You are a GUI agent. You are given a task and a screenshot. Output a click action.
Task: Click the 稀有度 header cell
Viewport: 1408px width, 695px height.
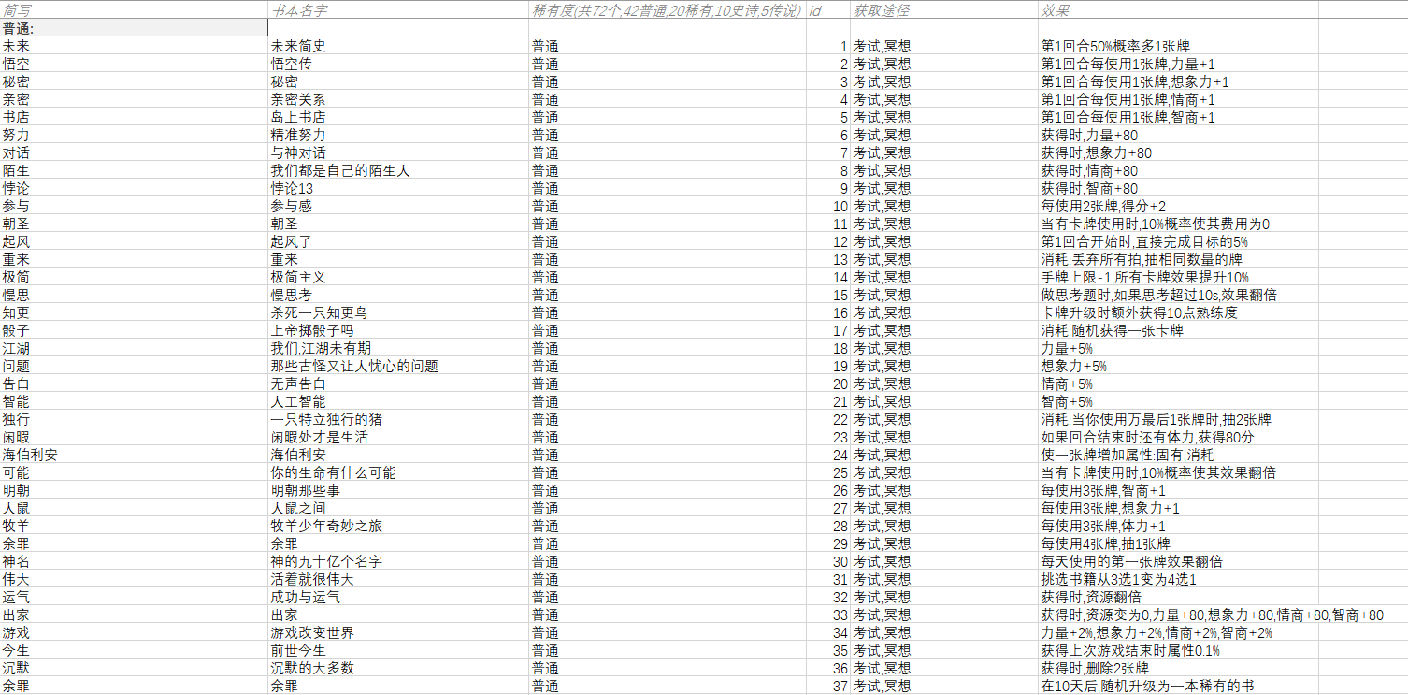tap(668, 10)
